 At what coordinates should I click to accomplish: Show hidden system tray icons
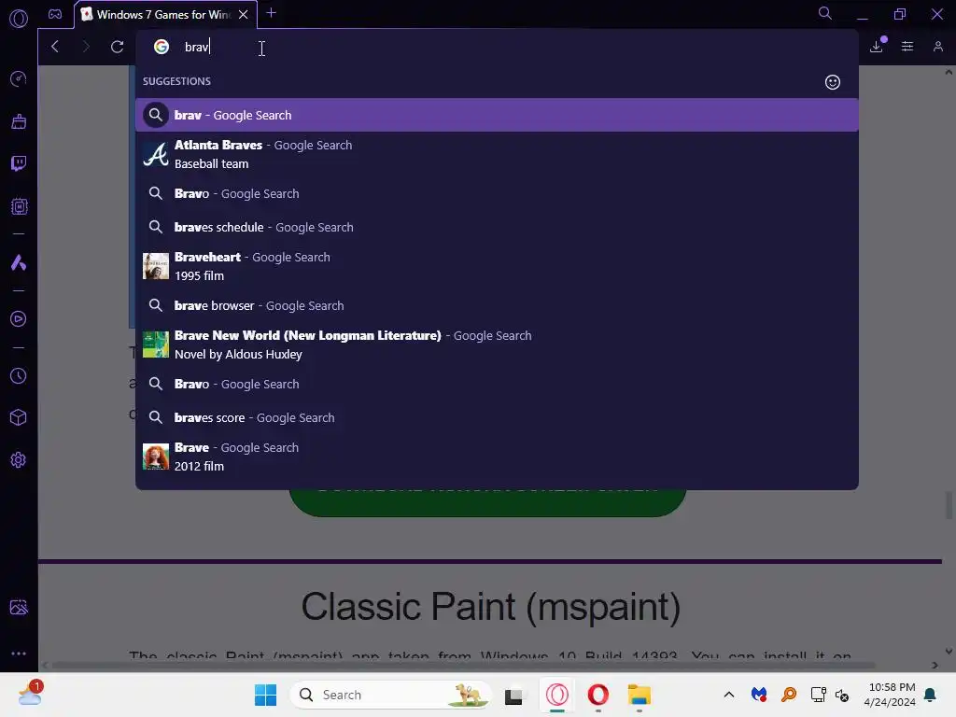728,695
